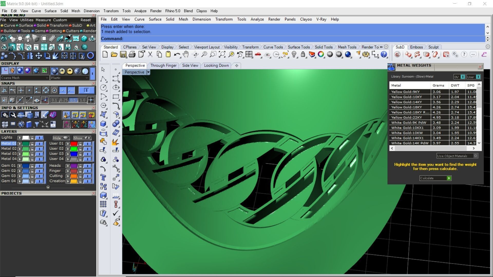The image size is (493, 277).
Task: Click the lock padlock icon in toolbar
Action: (x=303, y=54)
